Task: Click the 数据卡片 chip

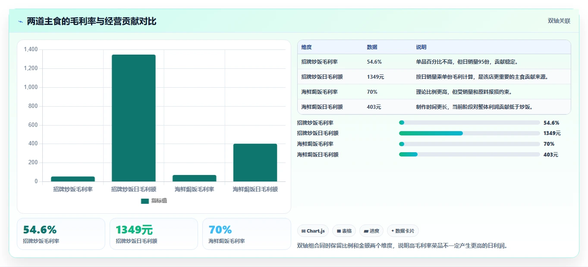Action: [403, 231]
